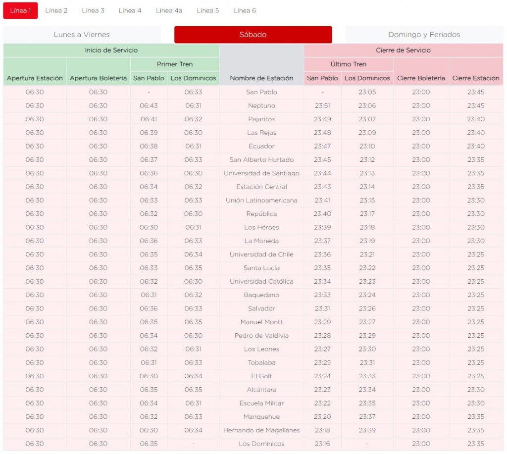This screenshot has height=454, width=507.
Task: Click the Cierre Boletería column header
Action: click(x=421, y=78)
